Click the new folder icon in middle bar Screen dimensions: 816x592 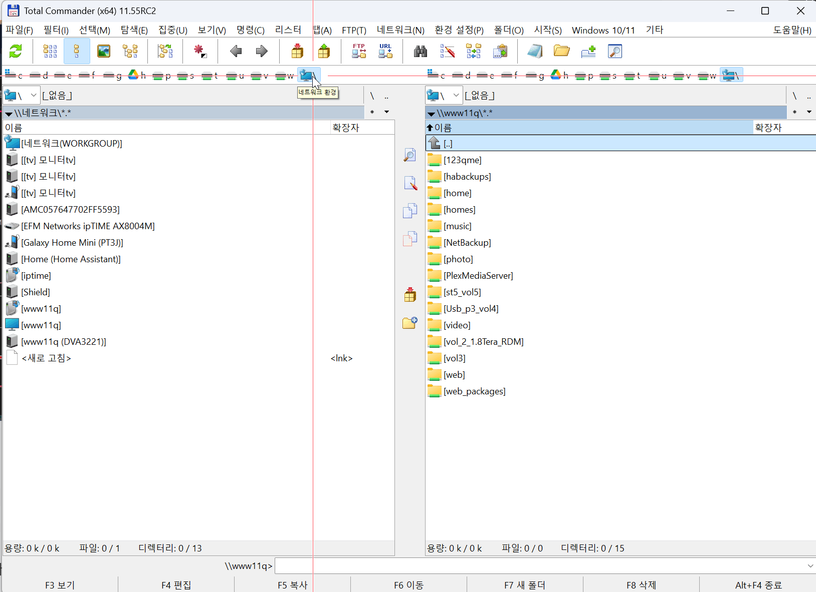click(x=410, y=323)
